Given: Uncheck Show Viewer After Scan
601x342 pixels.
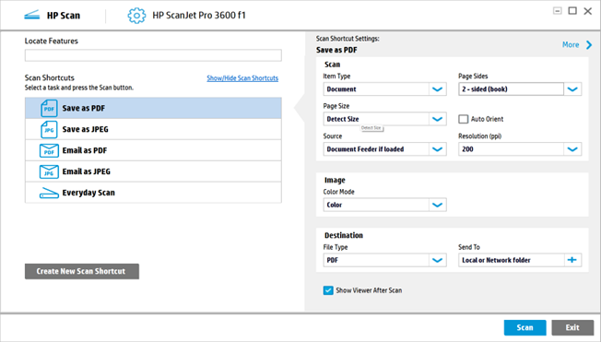Looking at the screenshot, I should 328,290.
